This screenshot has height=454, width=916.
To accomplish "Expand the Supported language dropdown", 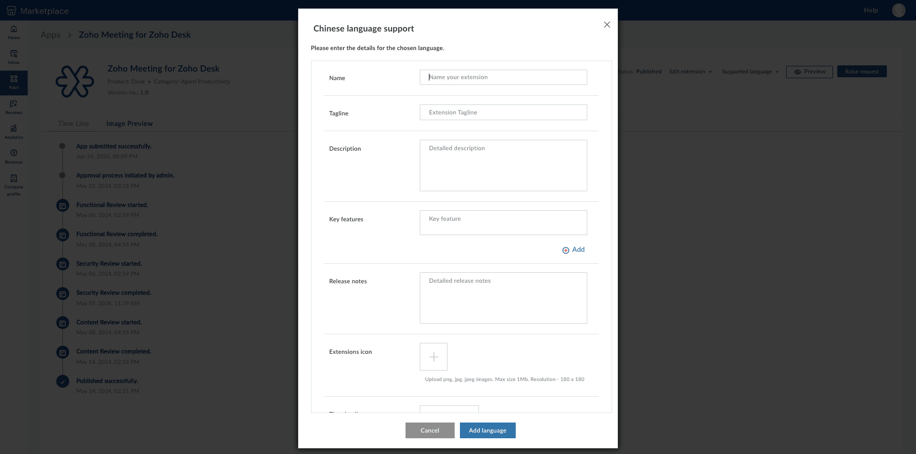I will point(750,72).
